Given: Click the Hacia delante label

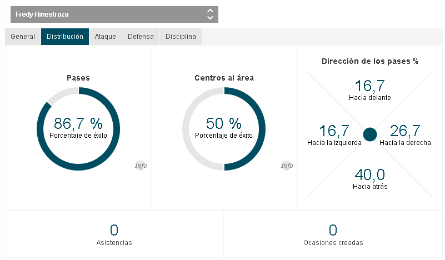Looking at the screenshot, I should [x=370, y=98].
